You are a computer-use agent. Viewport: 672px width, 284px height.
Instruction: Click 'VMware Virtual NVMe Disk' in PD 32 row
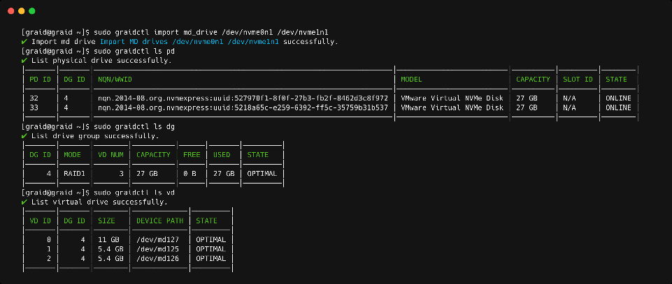tap(452, 98)
